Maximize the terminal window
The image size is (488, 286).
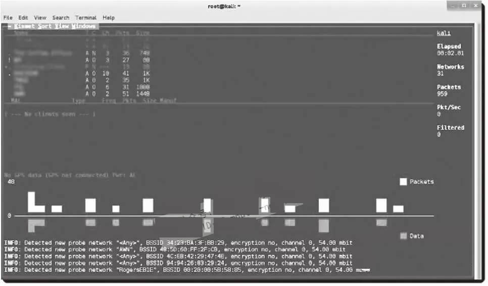(464, 5)
